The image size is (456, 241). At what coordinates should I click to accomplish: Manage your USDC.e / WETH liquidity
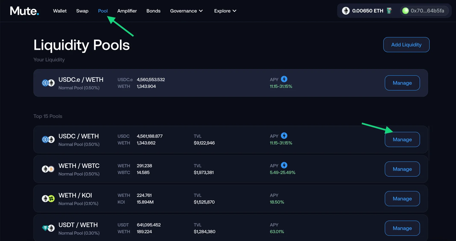click(x=402, y=83)
